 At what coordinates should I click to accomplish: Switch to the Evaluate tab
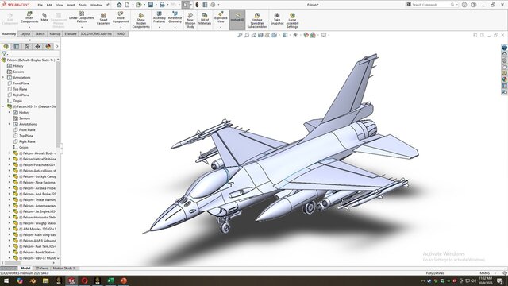coord(71,33)
